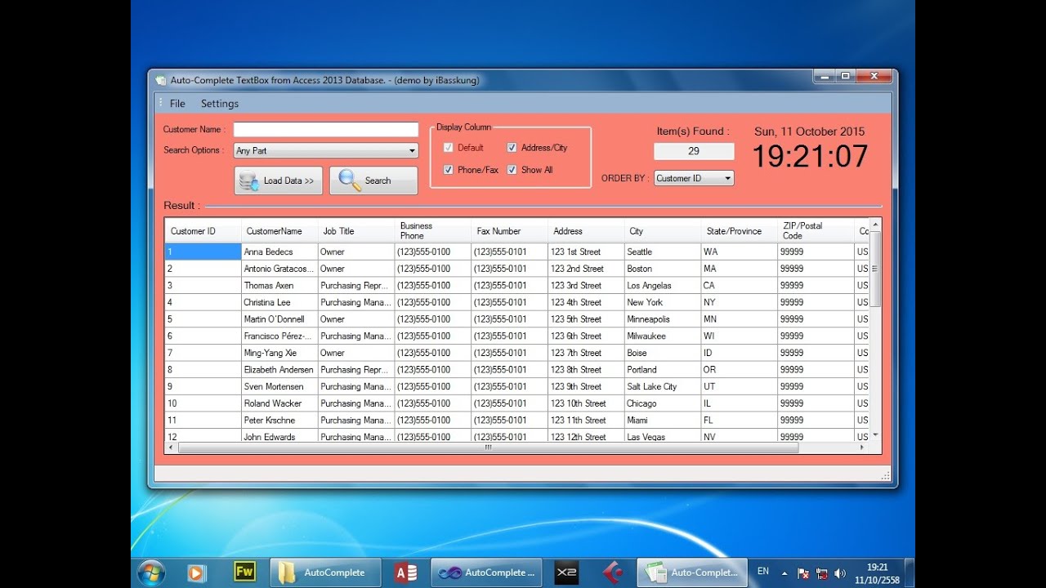Click the State/Province column header
1046x588 pixels.
[740, 231]
